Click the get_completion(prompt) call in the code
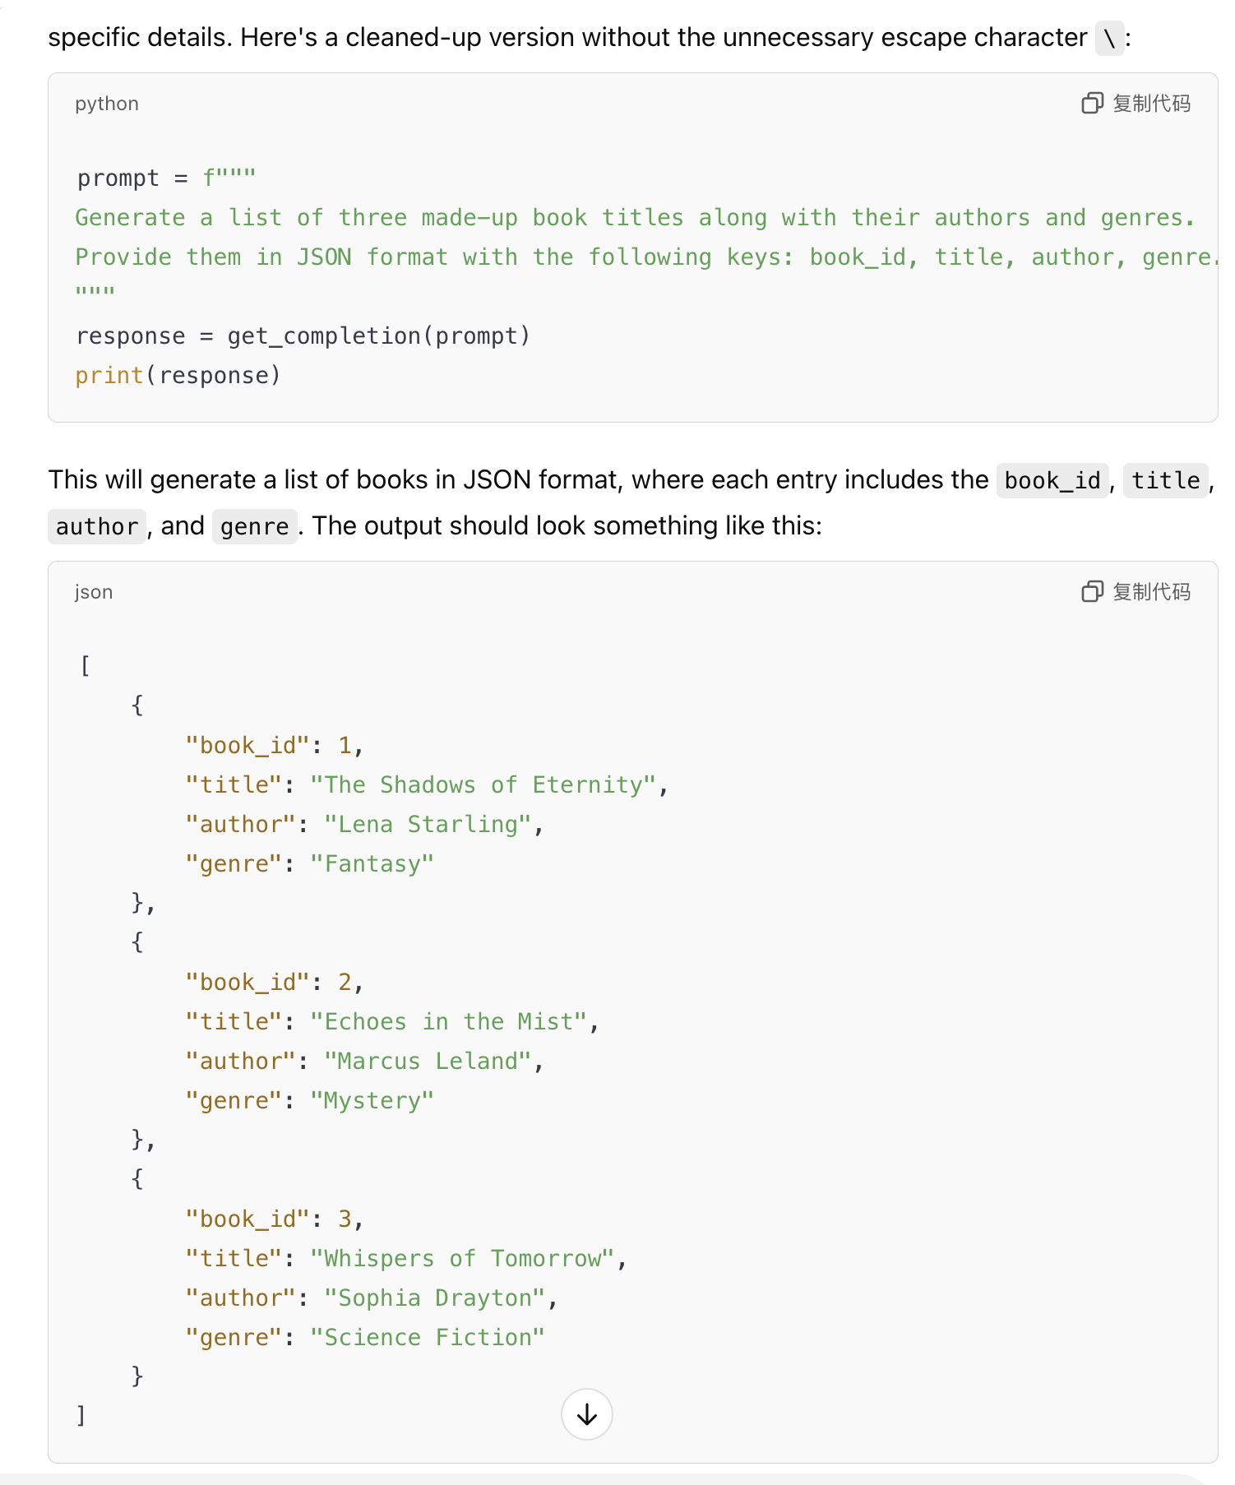This screenshot has height=1485, width=1235. (x=378, y=336)
